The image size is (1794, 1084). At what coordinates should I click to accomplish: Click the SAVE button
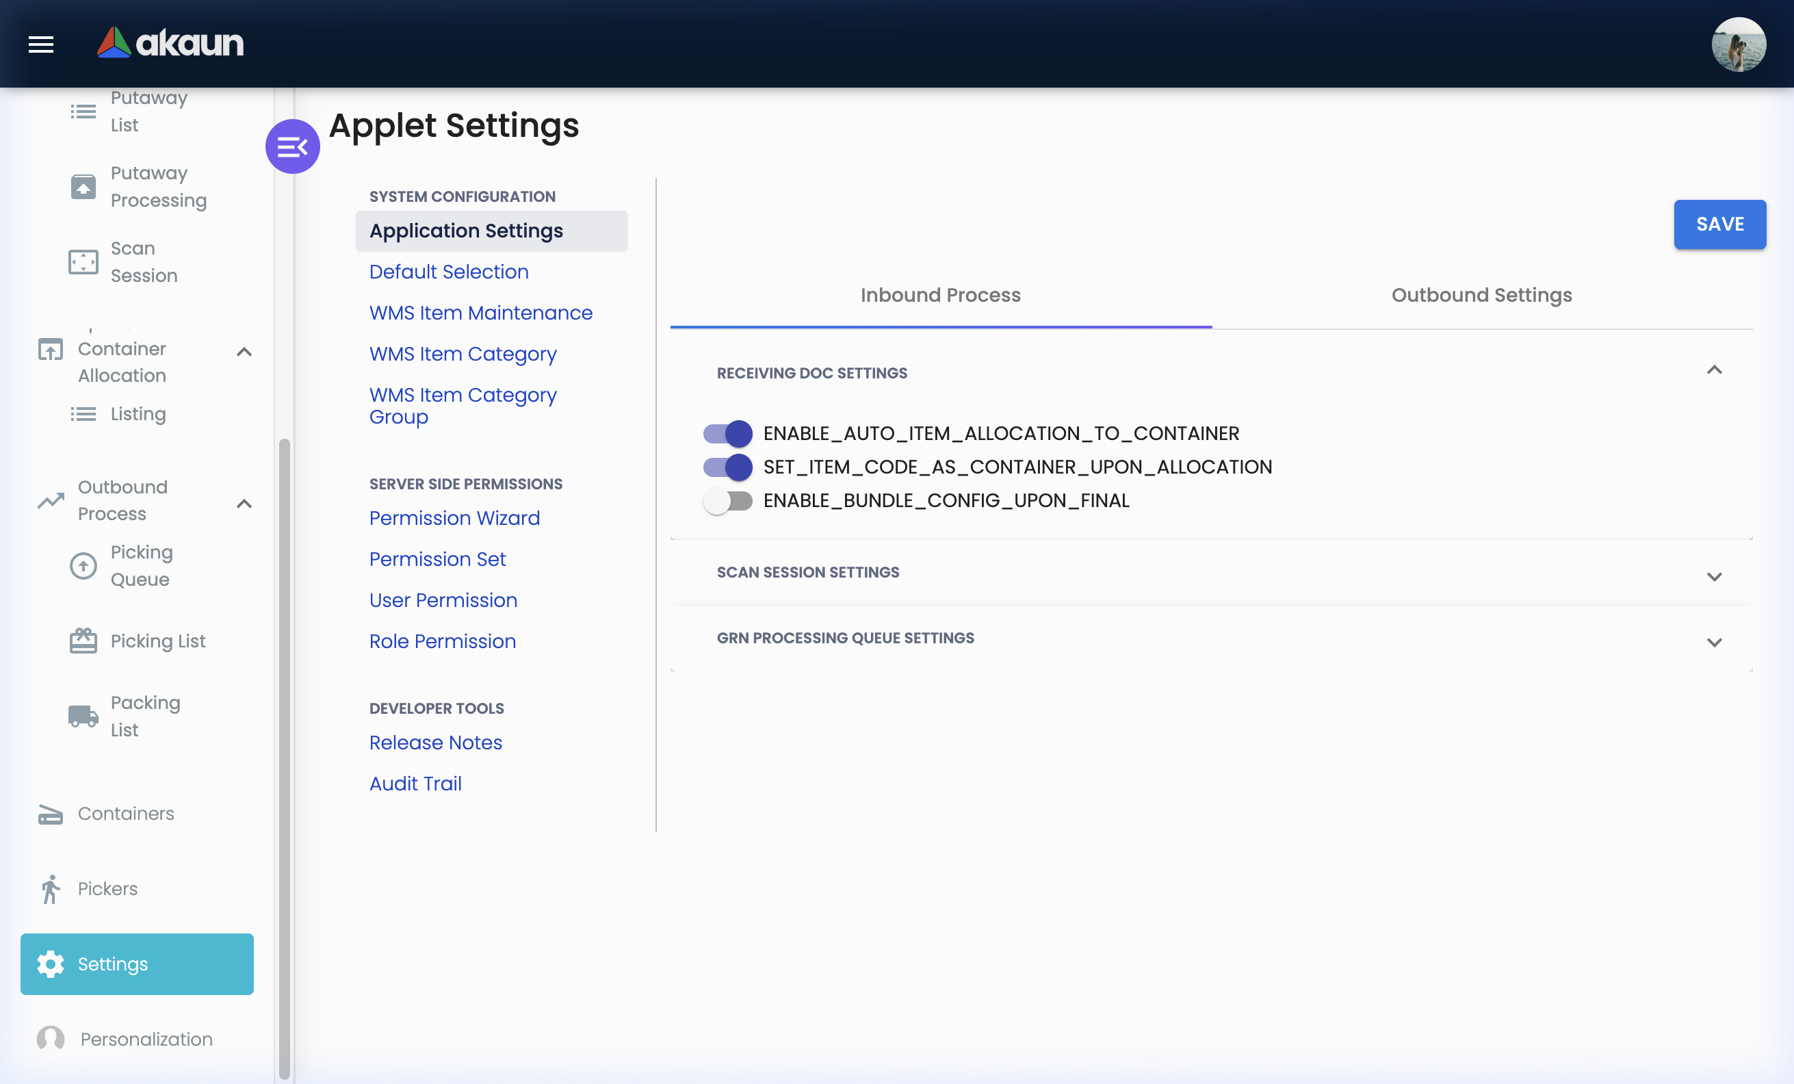pyautogui.click(x=1719, y=224)
